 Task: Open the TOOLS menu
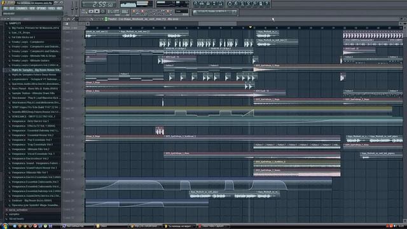52,8
